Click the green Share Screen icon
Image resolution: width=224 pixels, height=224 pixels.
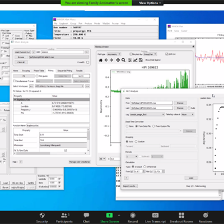click(x=109, y=215)
